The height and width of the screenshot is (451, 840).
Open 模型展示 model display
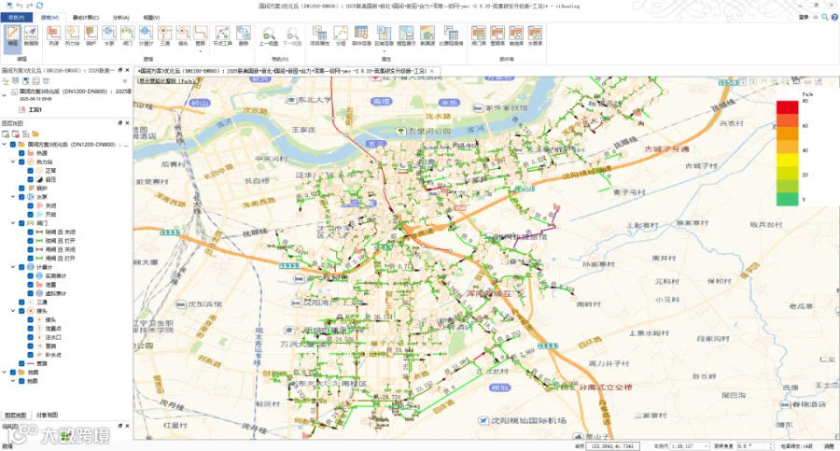point(406,35)
